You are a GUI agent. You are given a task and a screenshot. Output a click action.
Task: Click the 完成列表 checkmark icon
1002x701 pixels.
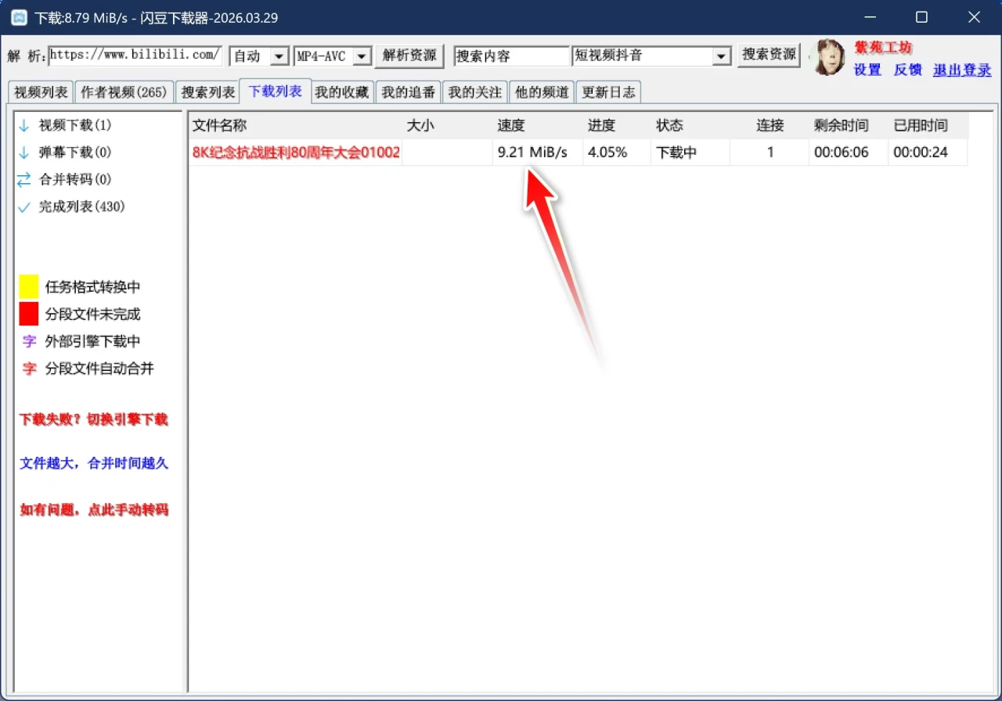23,207
